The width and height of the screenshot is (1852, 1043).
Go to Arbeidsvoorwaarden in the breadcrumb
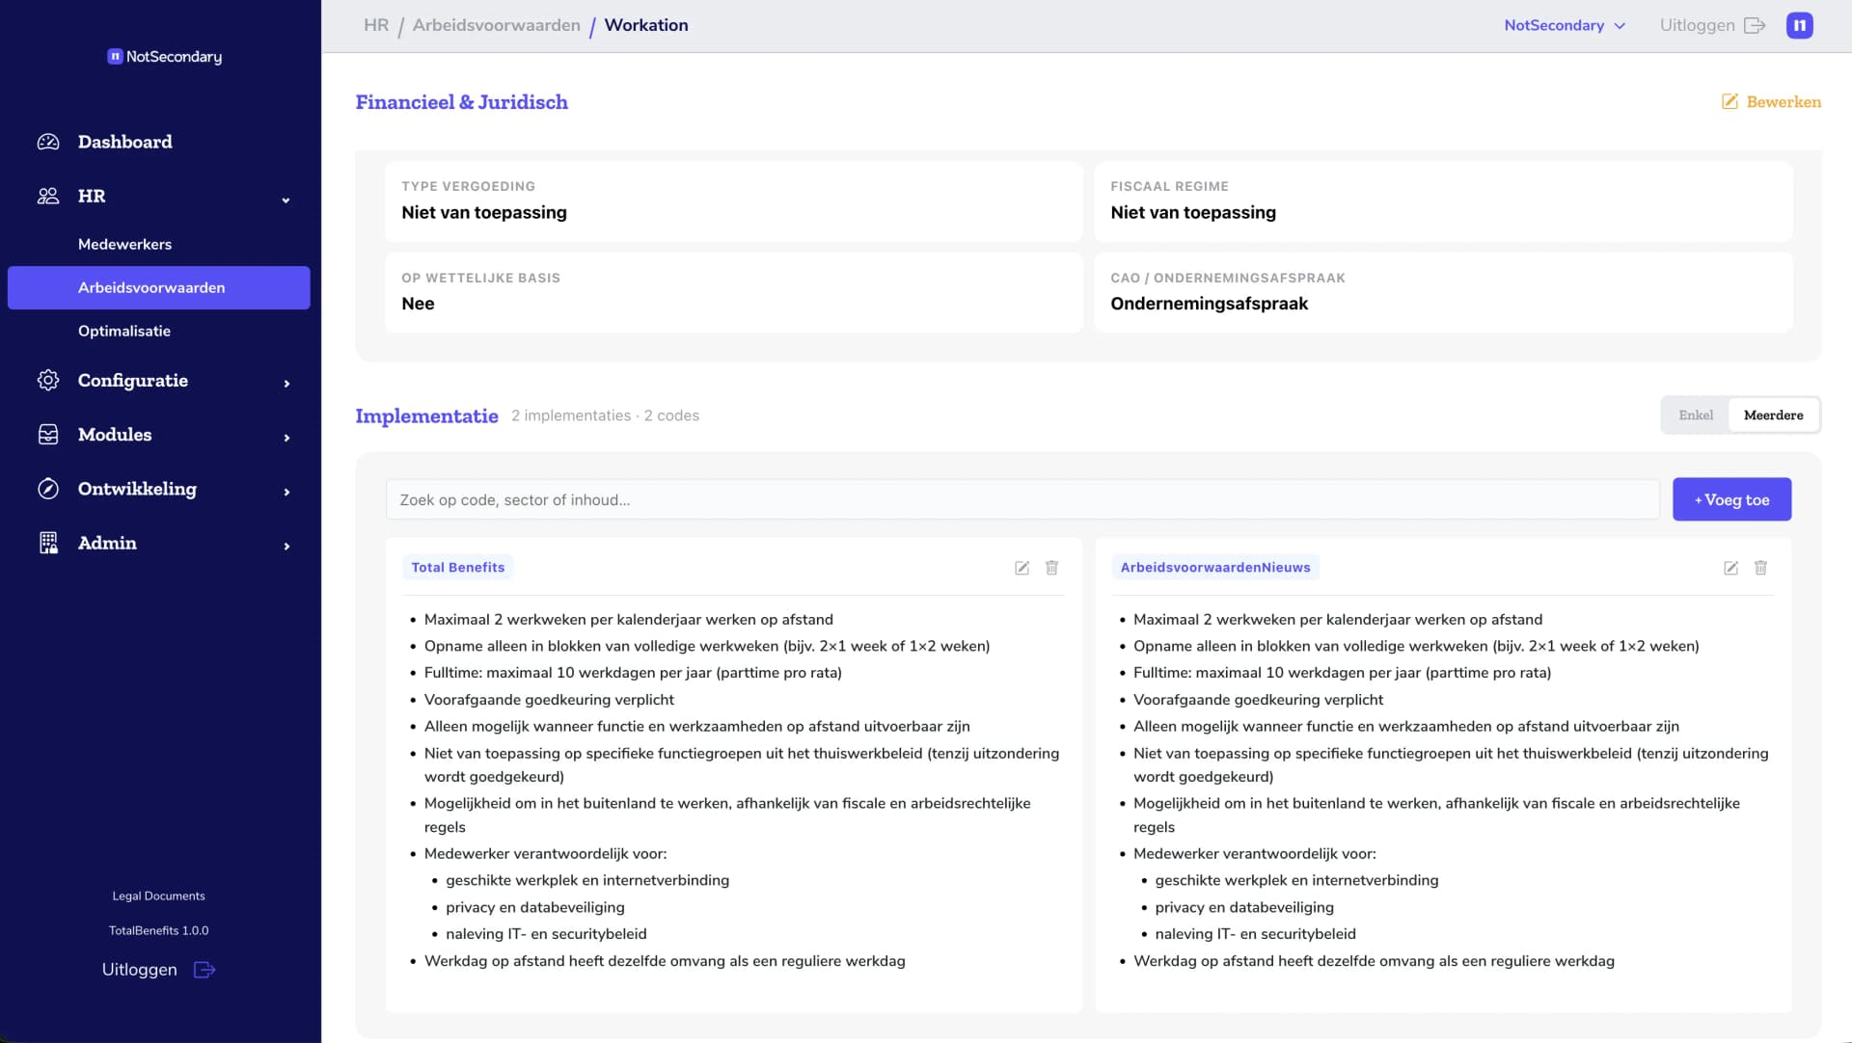click(496, 25)
